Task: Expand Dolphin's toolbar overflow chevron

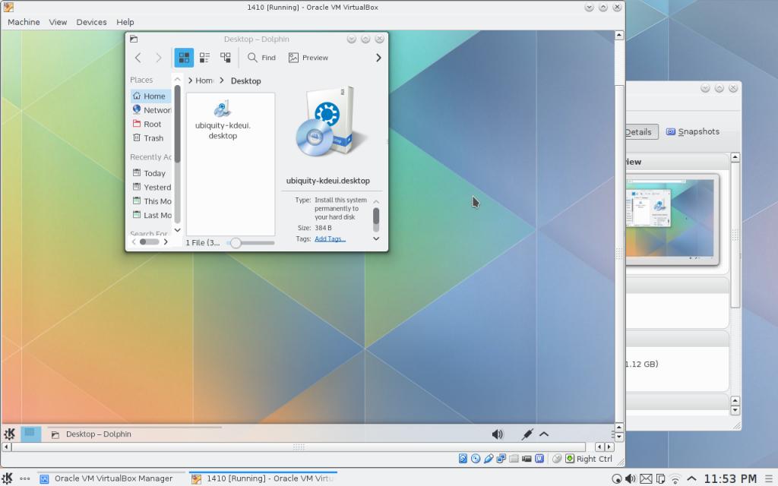Action: tap(378, 58)
